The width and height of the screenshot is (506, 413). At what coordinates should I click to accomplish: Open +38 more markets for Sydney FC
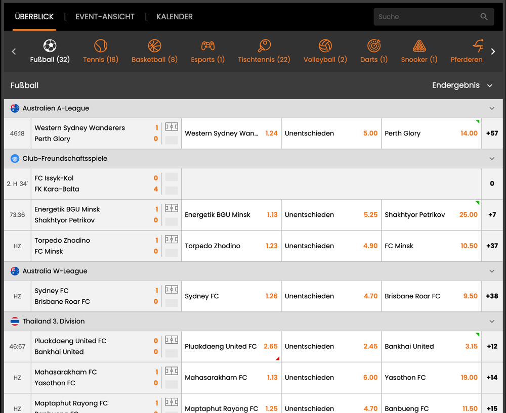[492, 296]
